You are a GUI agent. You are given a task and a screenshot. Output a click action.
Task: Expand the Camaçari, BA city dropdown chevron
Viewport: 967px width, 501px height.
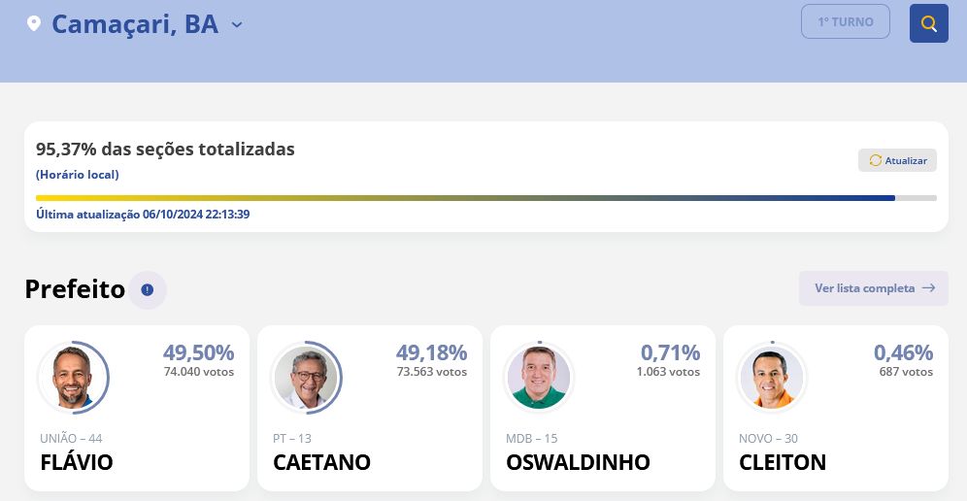[237, 24]
